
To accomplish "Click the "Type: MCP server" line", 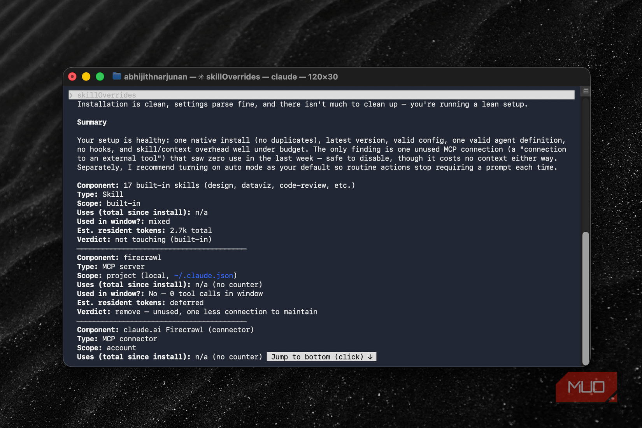I will 111,267.
